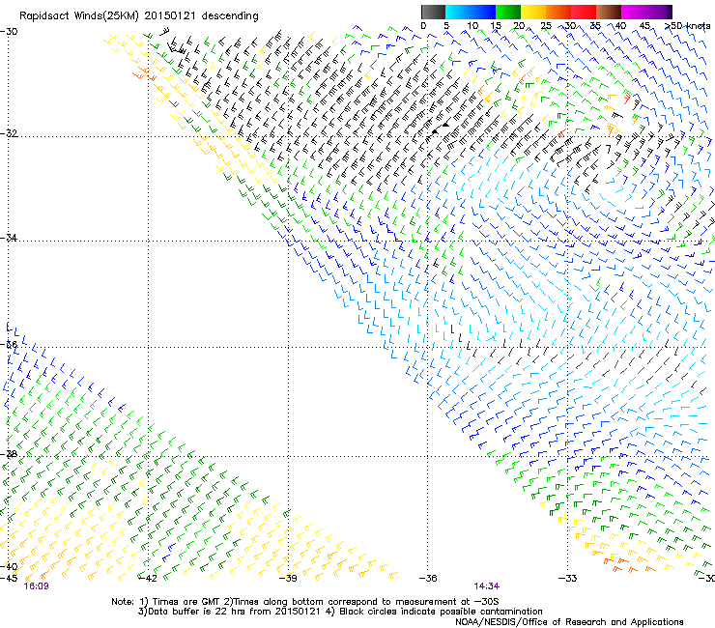Click the brown 35-40 knots legend segment
Screen dimensions: 715x628
pos(609,12)
